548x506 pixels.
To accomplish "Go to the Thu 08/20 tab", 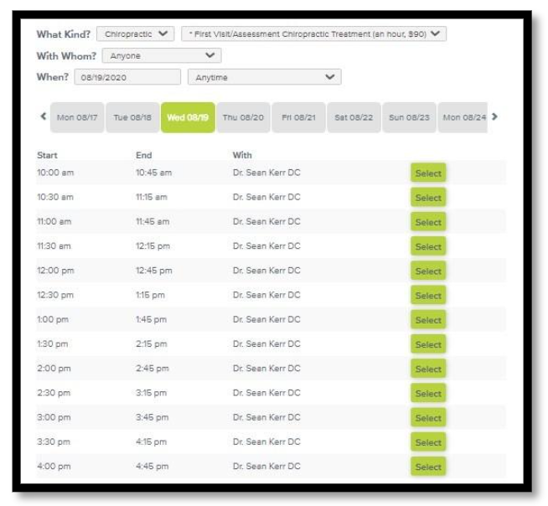I will (242, 117).
